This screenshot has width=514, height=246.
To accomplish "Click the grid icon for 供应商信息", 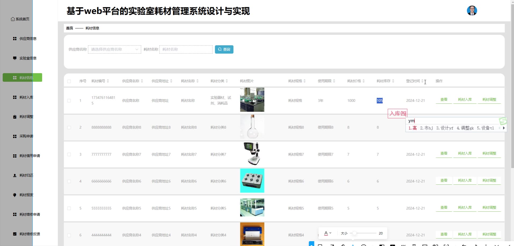I will point(15,39).
